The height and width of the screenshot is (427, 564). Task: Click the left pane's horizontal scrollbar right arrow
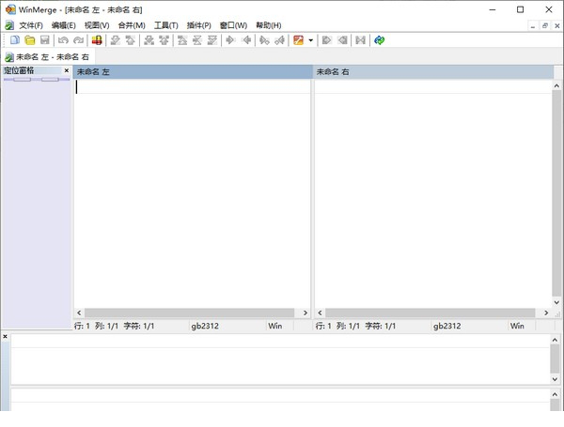coord(305,313)
